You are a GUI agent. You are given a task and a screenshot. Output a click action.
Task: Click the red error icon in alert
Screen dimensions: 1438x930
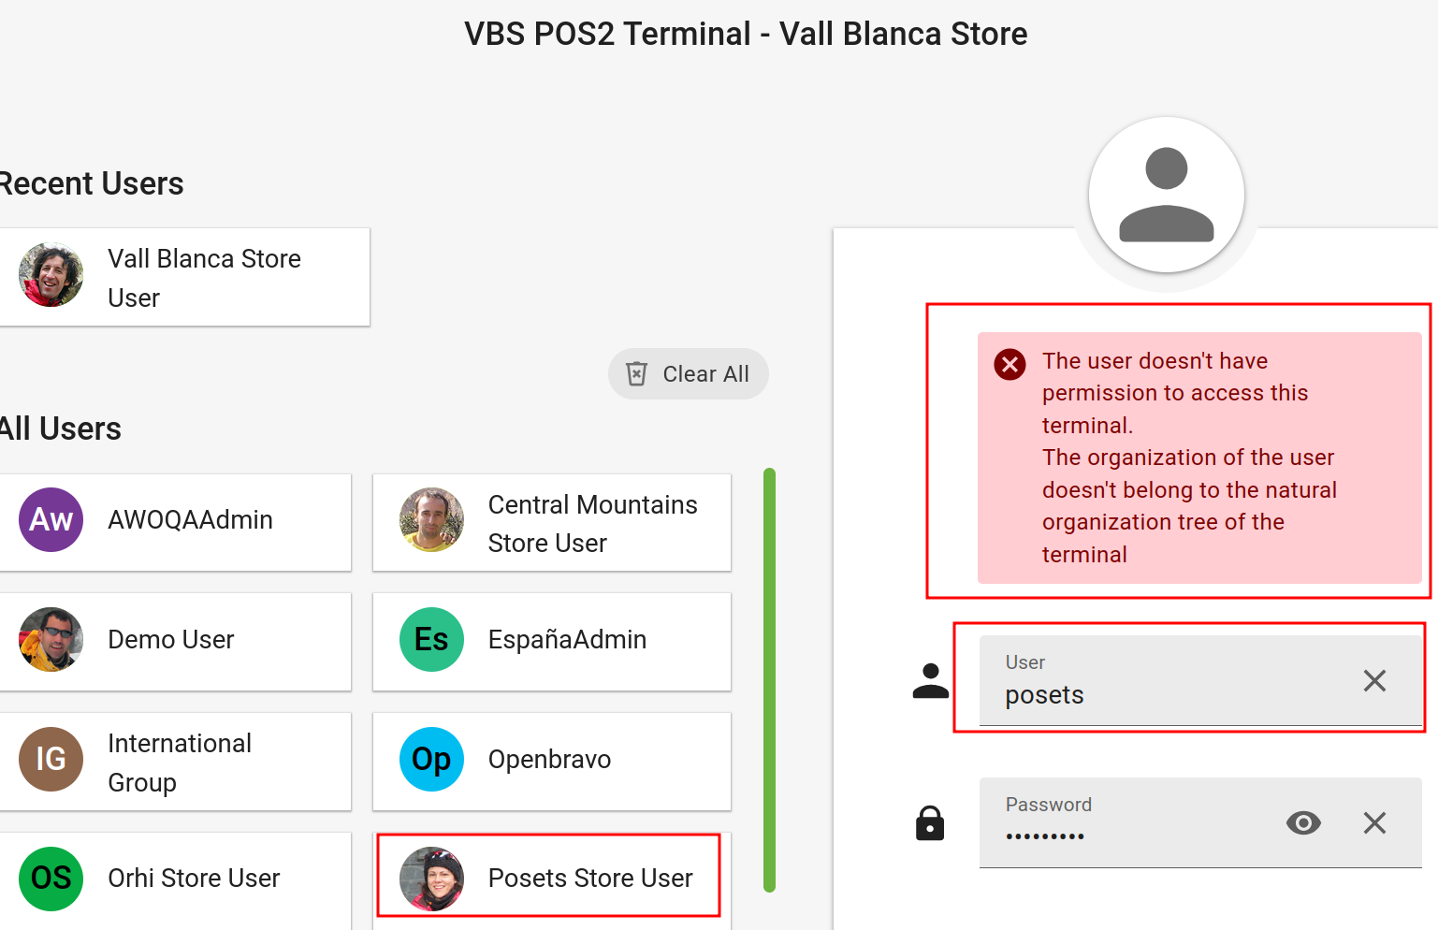[1010, 364]
